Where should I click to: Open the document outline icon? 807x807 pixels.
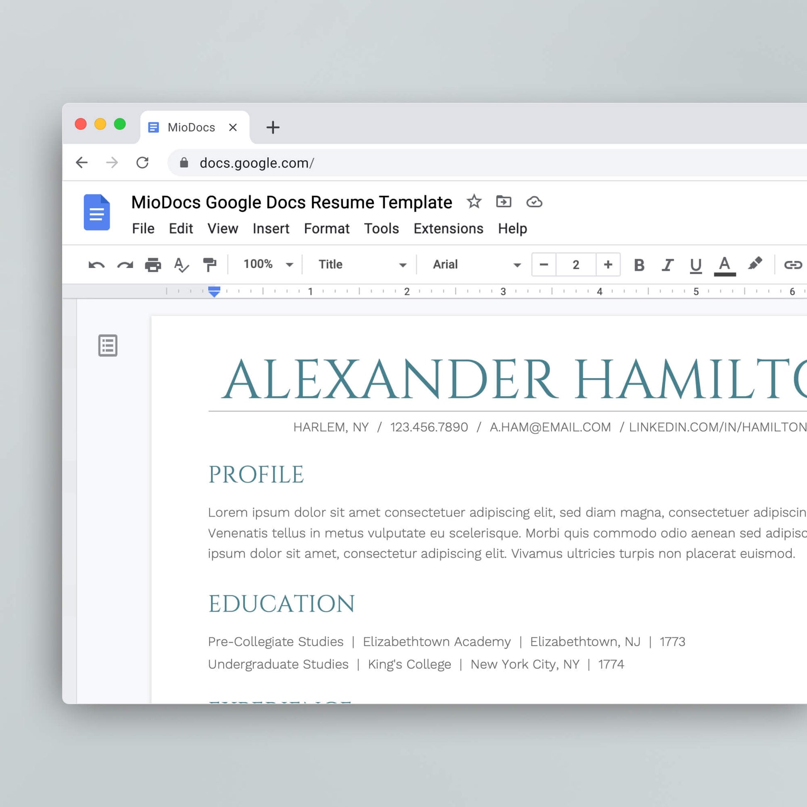[108, 345]
